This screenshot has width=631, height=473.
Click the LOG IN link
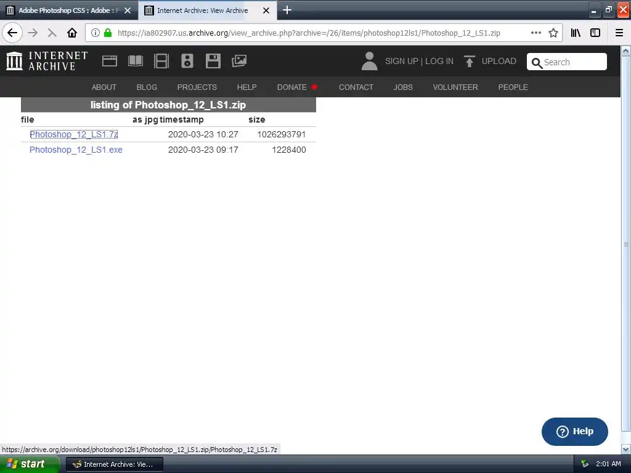coord(439,61)
